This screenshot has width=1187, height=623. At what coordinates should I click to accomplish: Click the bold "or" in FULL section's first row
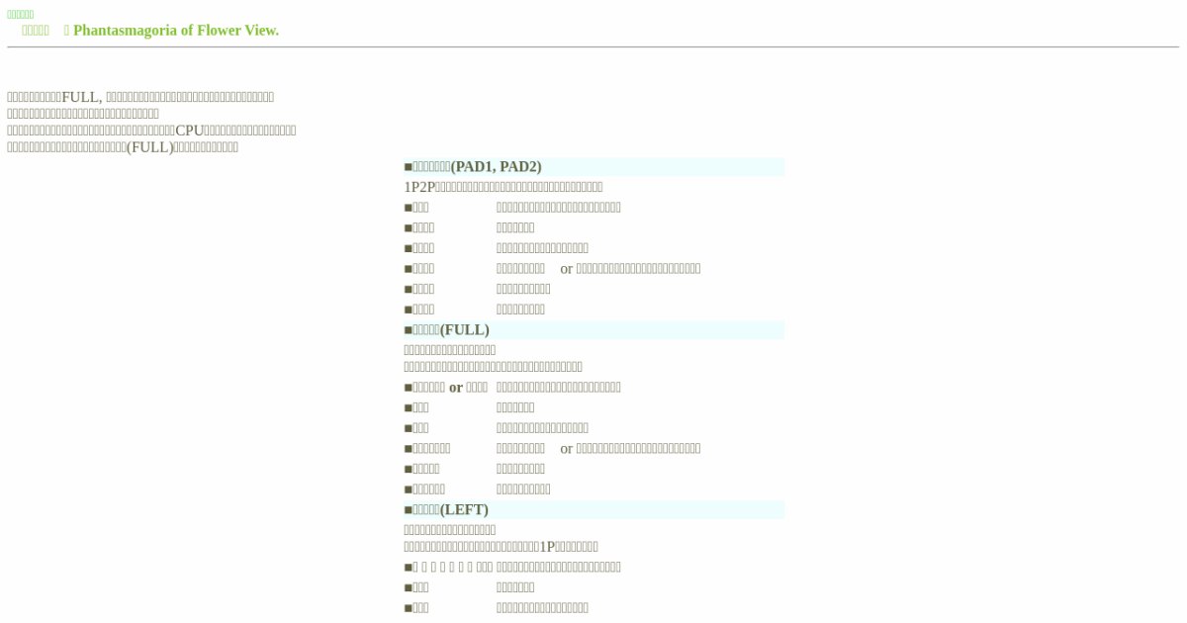click(456, 388)
